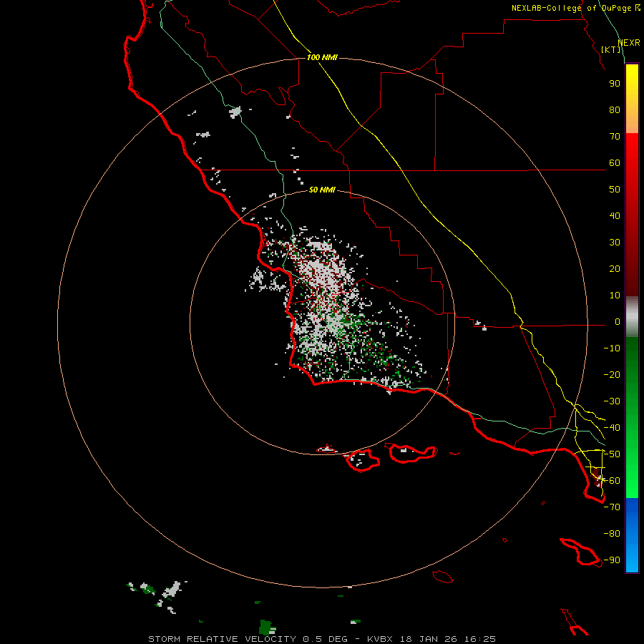Click the "NEXR" label above the color scale
This screenshot has width=644, height=644.
coord(629,43)
